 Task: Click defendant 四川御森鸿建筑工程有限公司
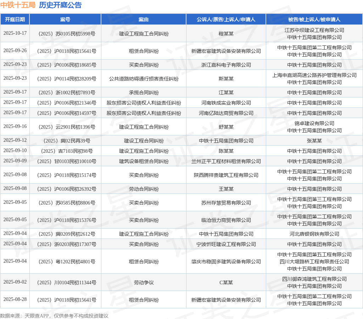[314, 279]
